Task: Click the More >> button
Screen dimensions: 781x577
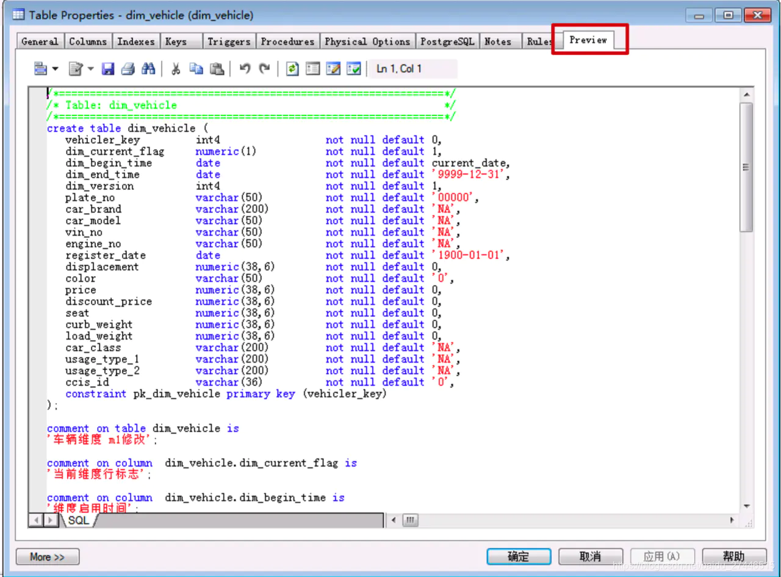Action: (48, 557)
